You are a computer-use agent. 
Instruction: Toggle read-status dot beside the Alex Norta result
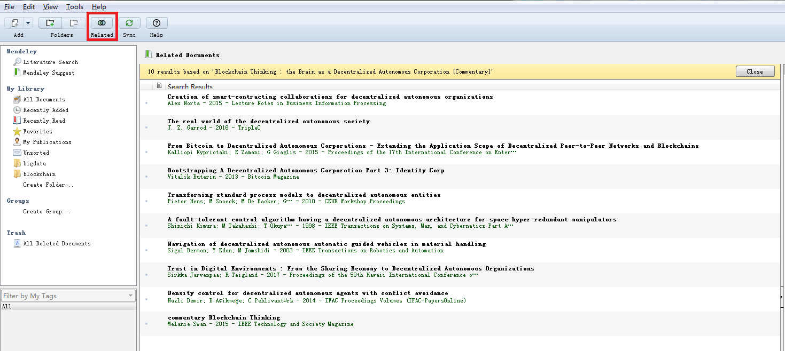click(x=146, y=103)
